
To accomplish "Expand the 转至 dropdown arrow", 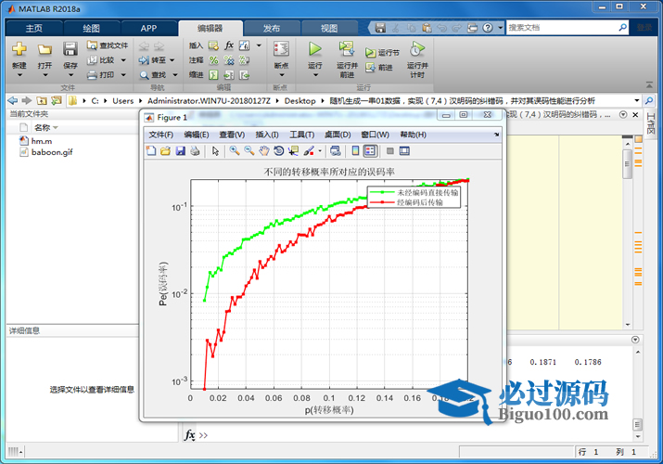I will click(172, 60).
